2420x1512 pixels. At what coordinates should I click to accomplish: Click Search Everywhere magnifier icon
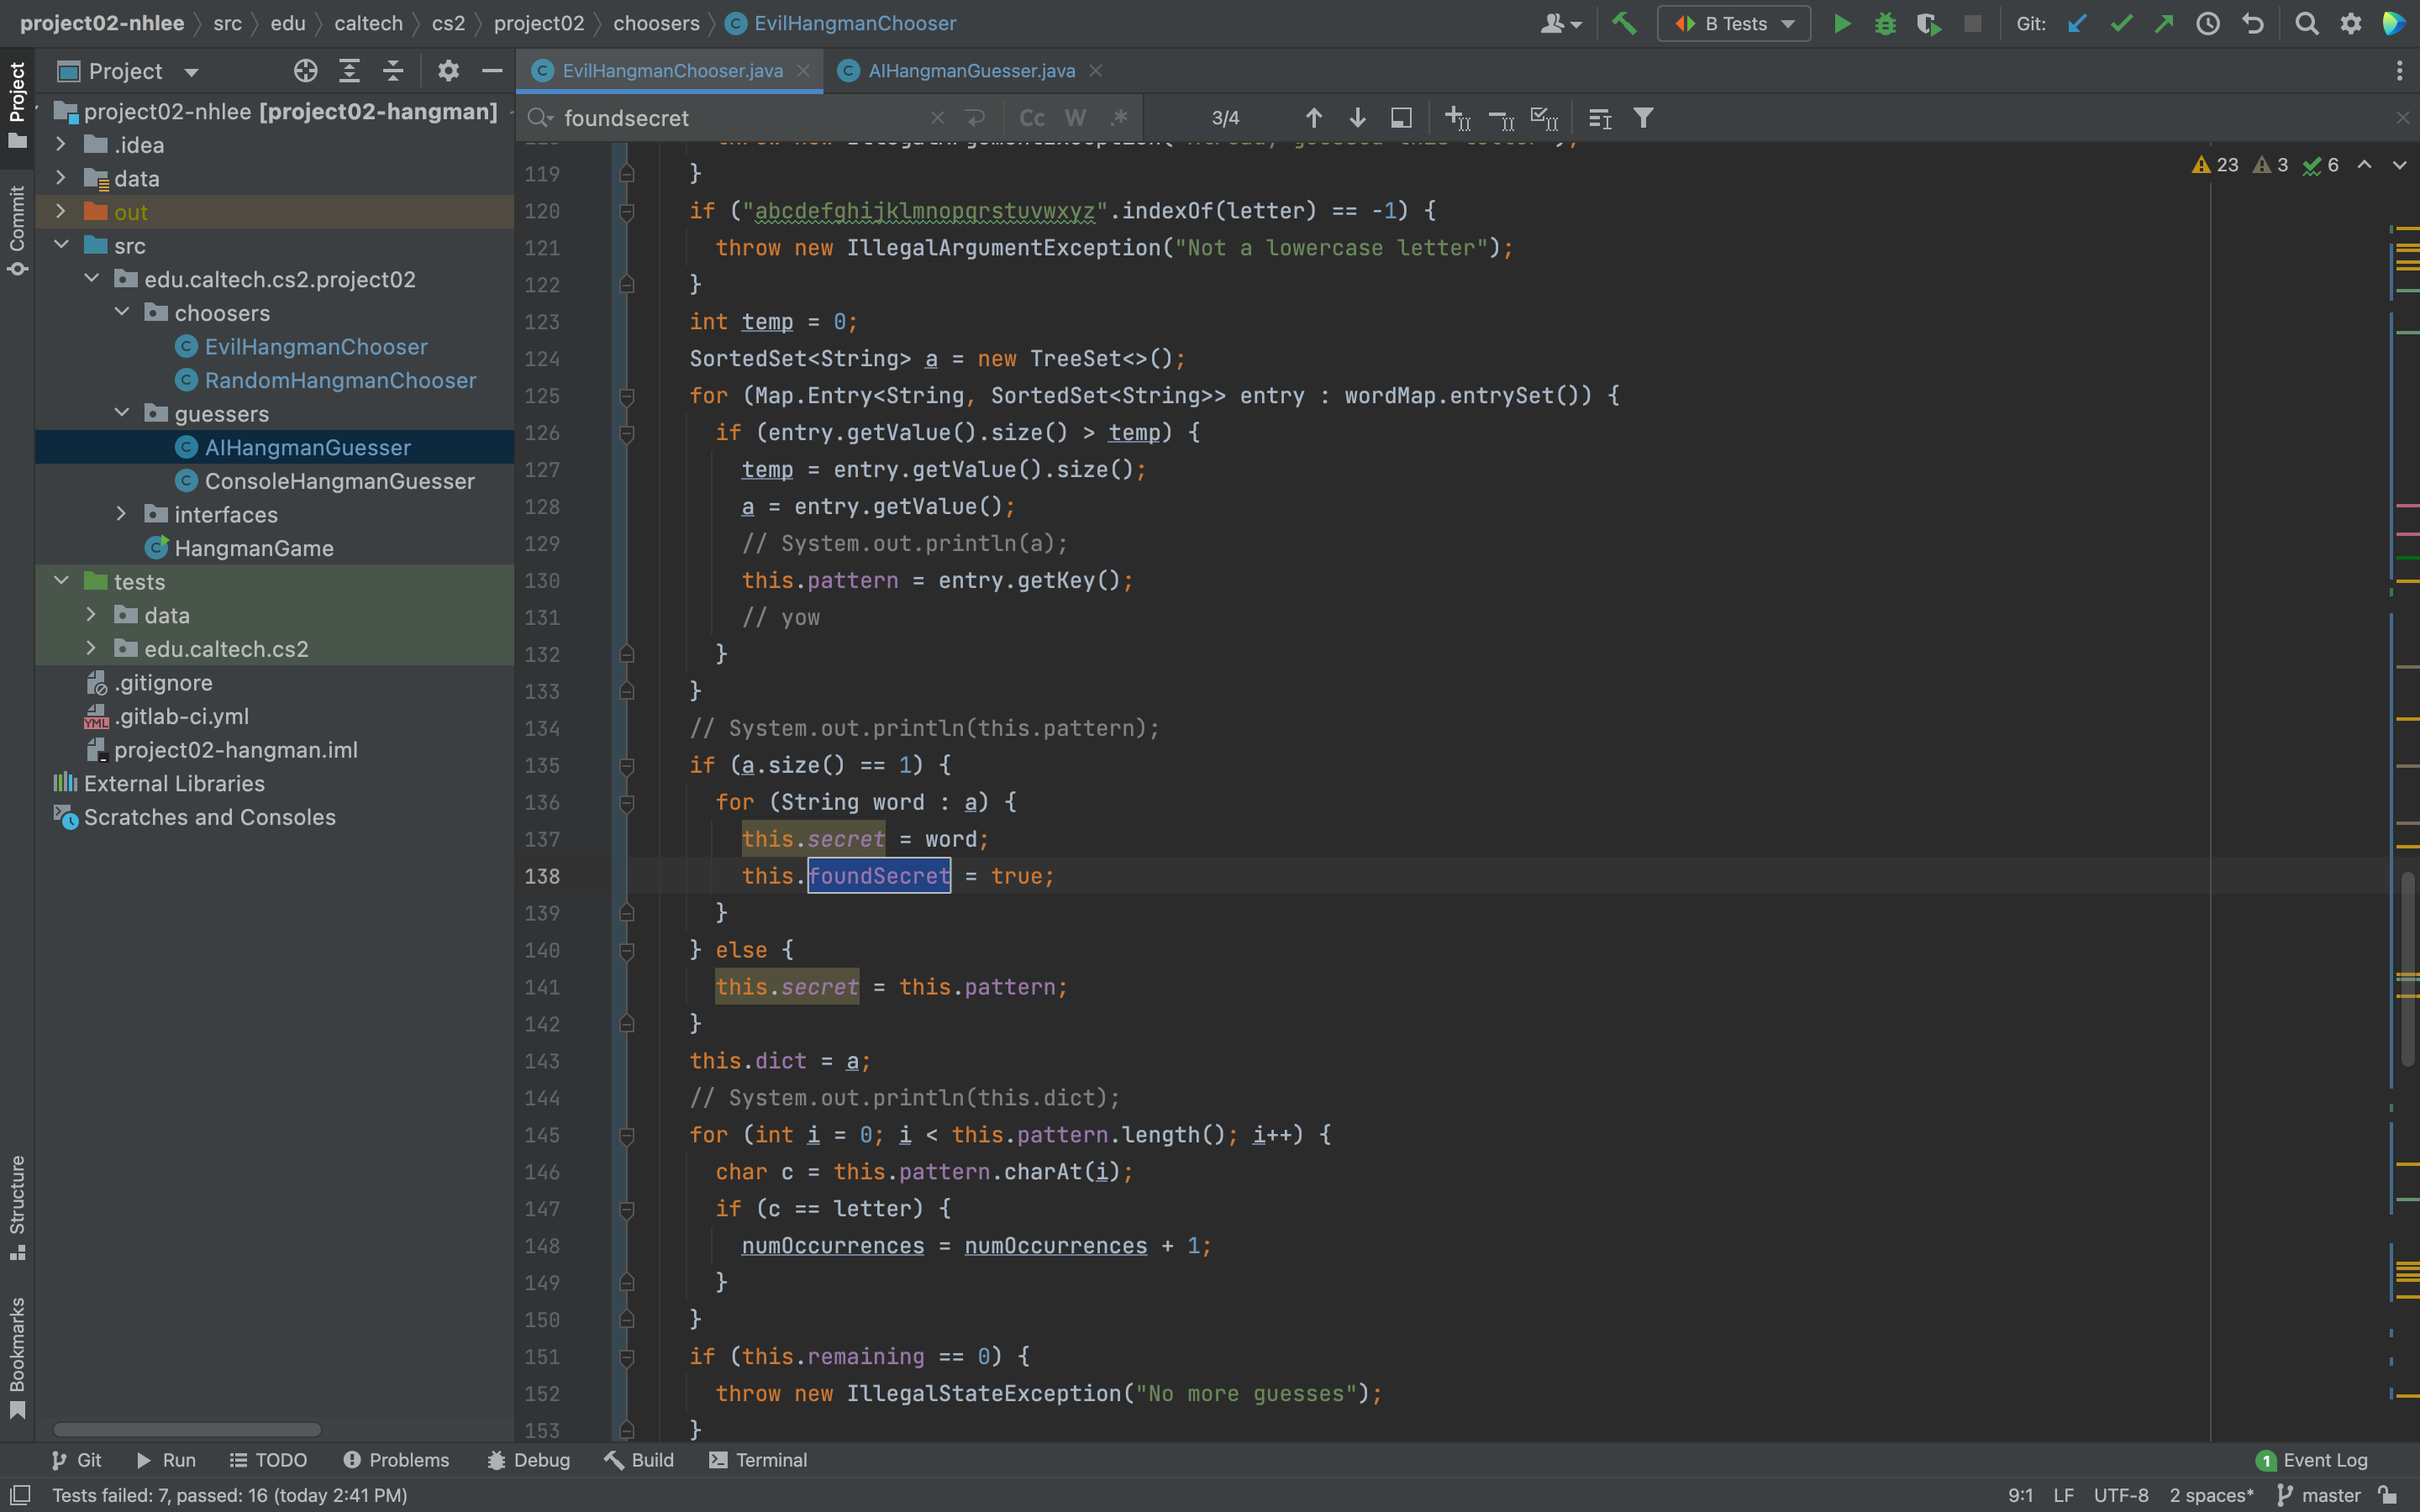coord(2306,23)
